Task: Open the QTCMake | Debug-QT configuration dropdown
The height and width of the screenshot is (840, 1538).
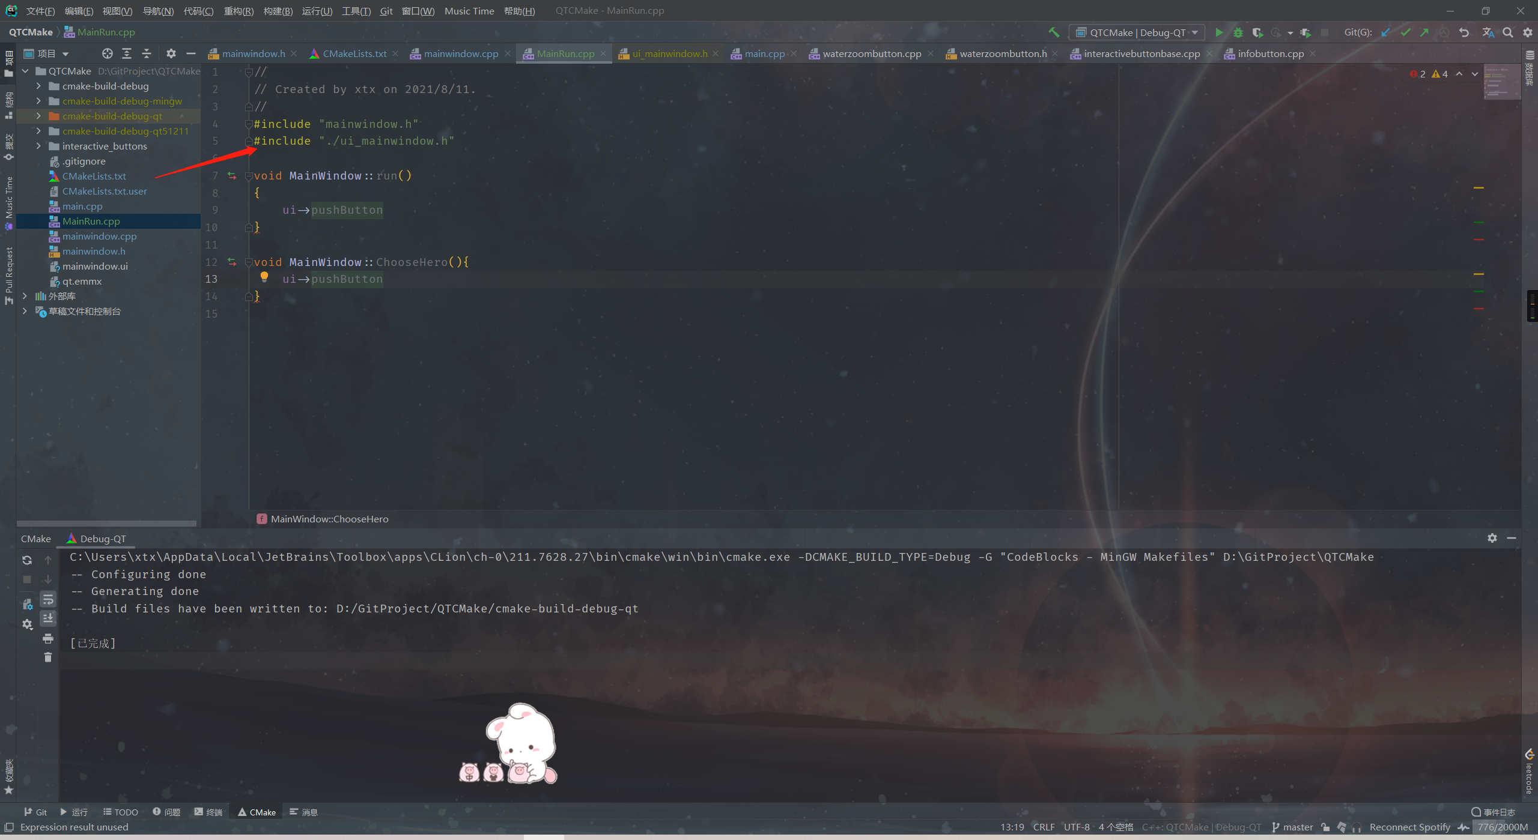Action: pyautogui.click(x=1136, y=32)
